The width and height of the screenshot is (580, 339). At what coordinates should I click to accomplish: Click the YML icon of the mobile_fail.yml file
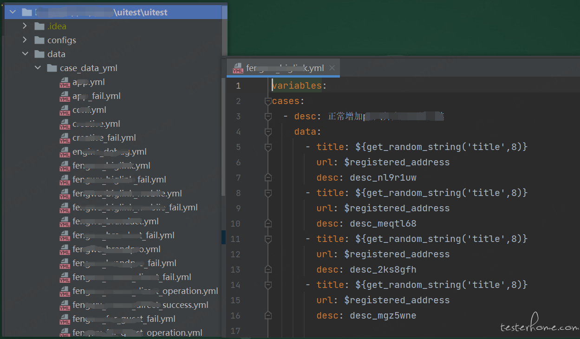coord(65,208)
